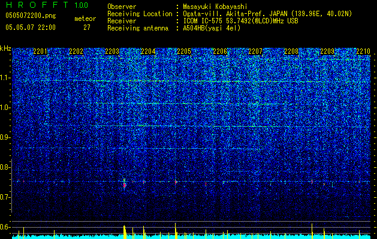This screenshot has height=239, width=377.
Task: Click the 2201 time marker
Action: (40, 51)
